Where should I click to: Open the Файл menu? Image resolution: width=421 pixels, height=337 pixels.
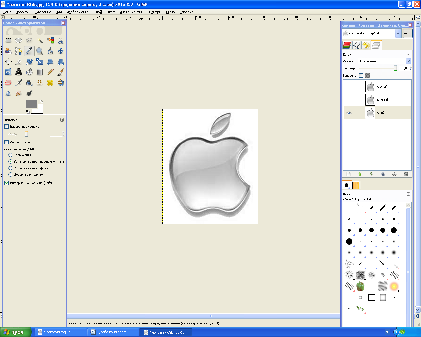(x=7, y=12)
